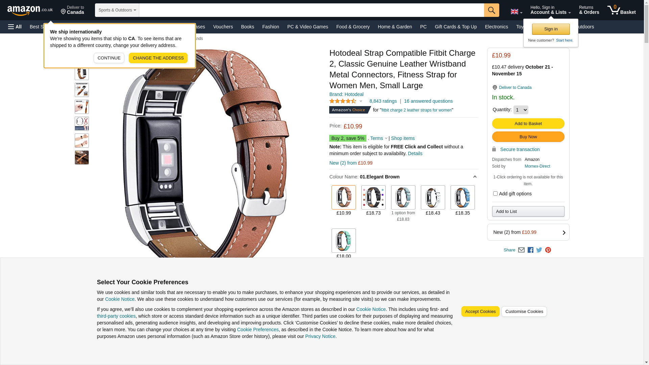This screenshot has height=365, width=649.
Task: Open the Sports & Outdoors search category dropdown
Action: click(x=117, y=10)
